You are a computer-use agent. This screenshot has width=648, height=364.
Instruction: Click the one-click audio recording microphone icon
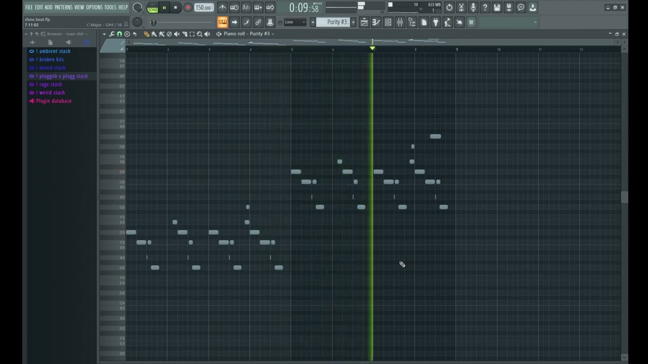click(x=473, y=8)
